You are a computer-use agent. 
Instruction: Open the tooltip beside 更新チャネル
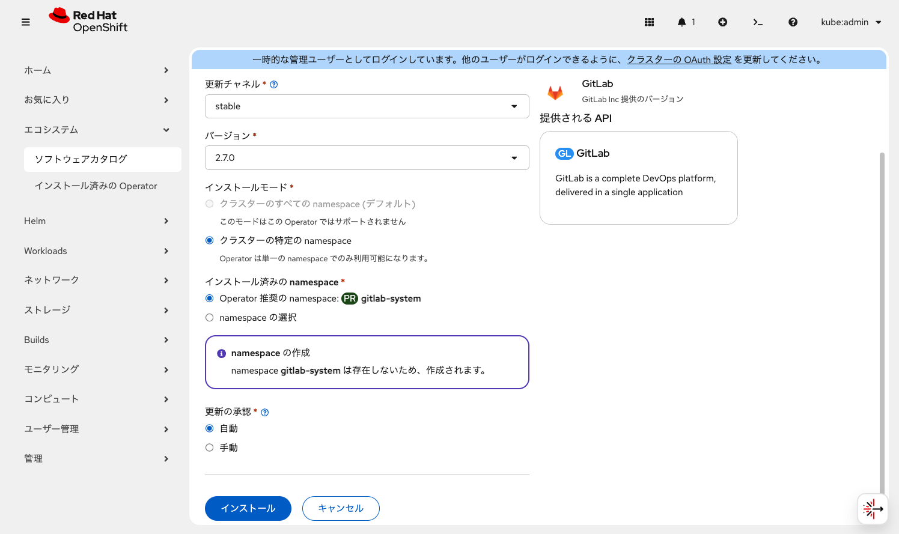tap(273, 85)
